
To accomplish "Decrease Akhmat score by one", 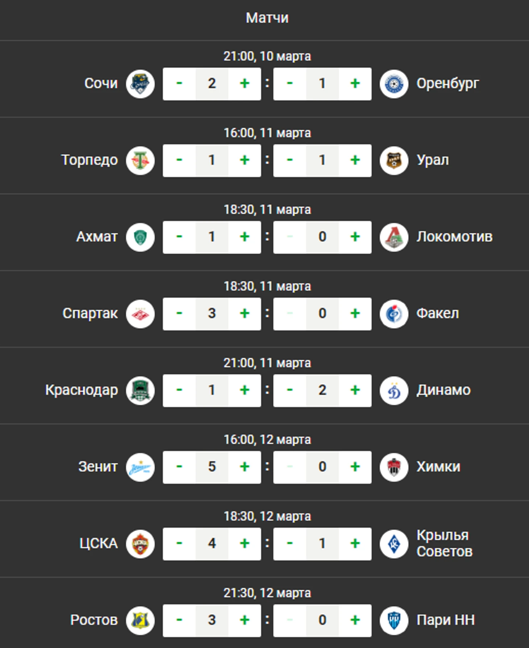I will pos(179,237).
